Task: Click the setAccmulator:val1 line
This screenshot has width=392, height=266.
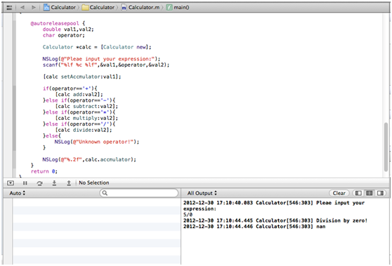Action: click(x=82, y=77)
